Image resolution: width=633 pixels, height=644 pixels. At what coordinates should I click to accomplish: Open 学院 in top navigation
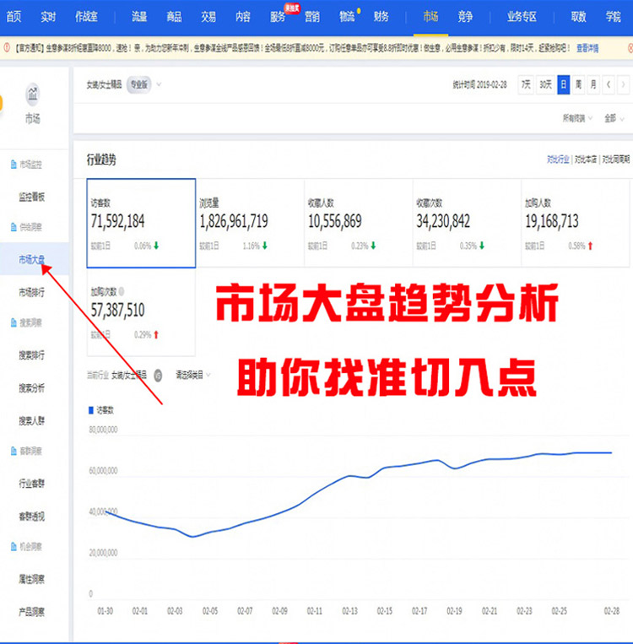[613, 17]
